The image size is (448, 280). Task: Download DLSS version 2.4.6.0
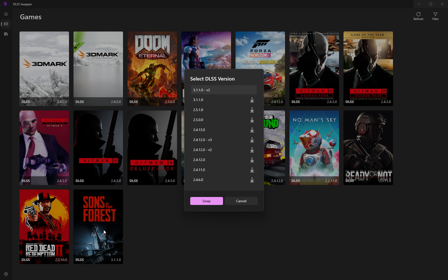pos(252,180)
